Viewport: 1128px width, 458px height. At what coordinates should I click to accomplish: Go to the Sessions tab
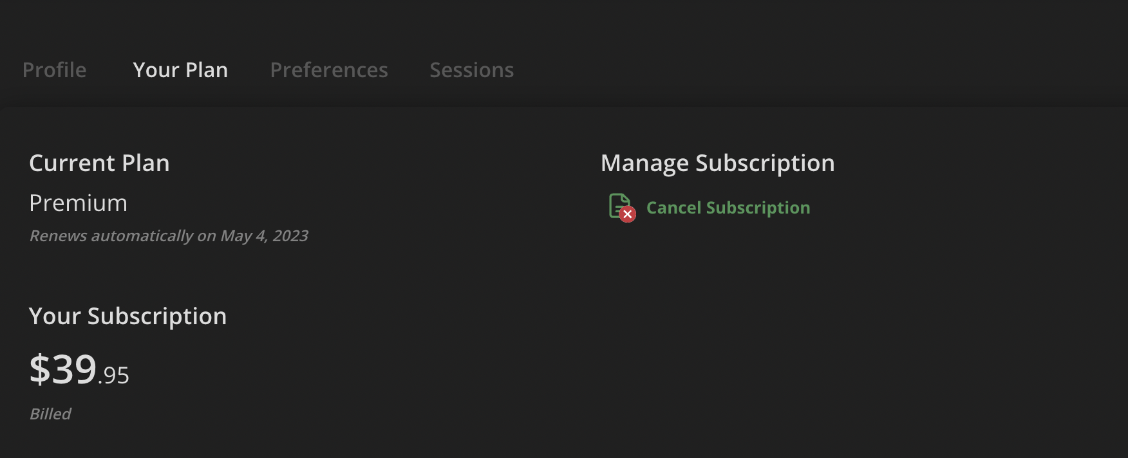click(472, 69)
